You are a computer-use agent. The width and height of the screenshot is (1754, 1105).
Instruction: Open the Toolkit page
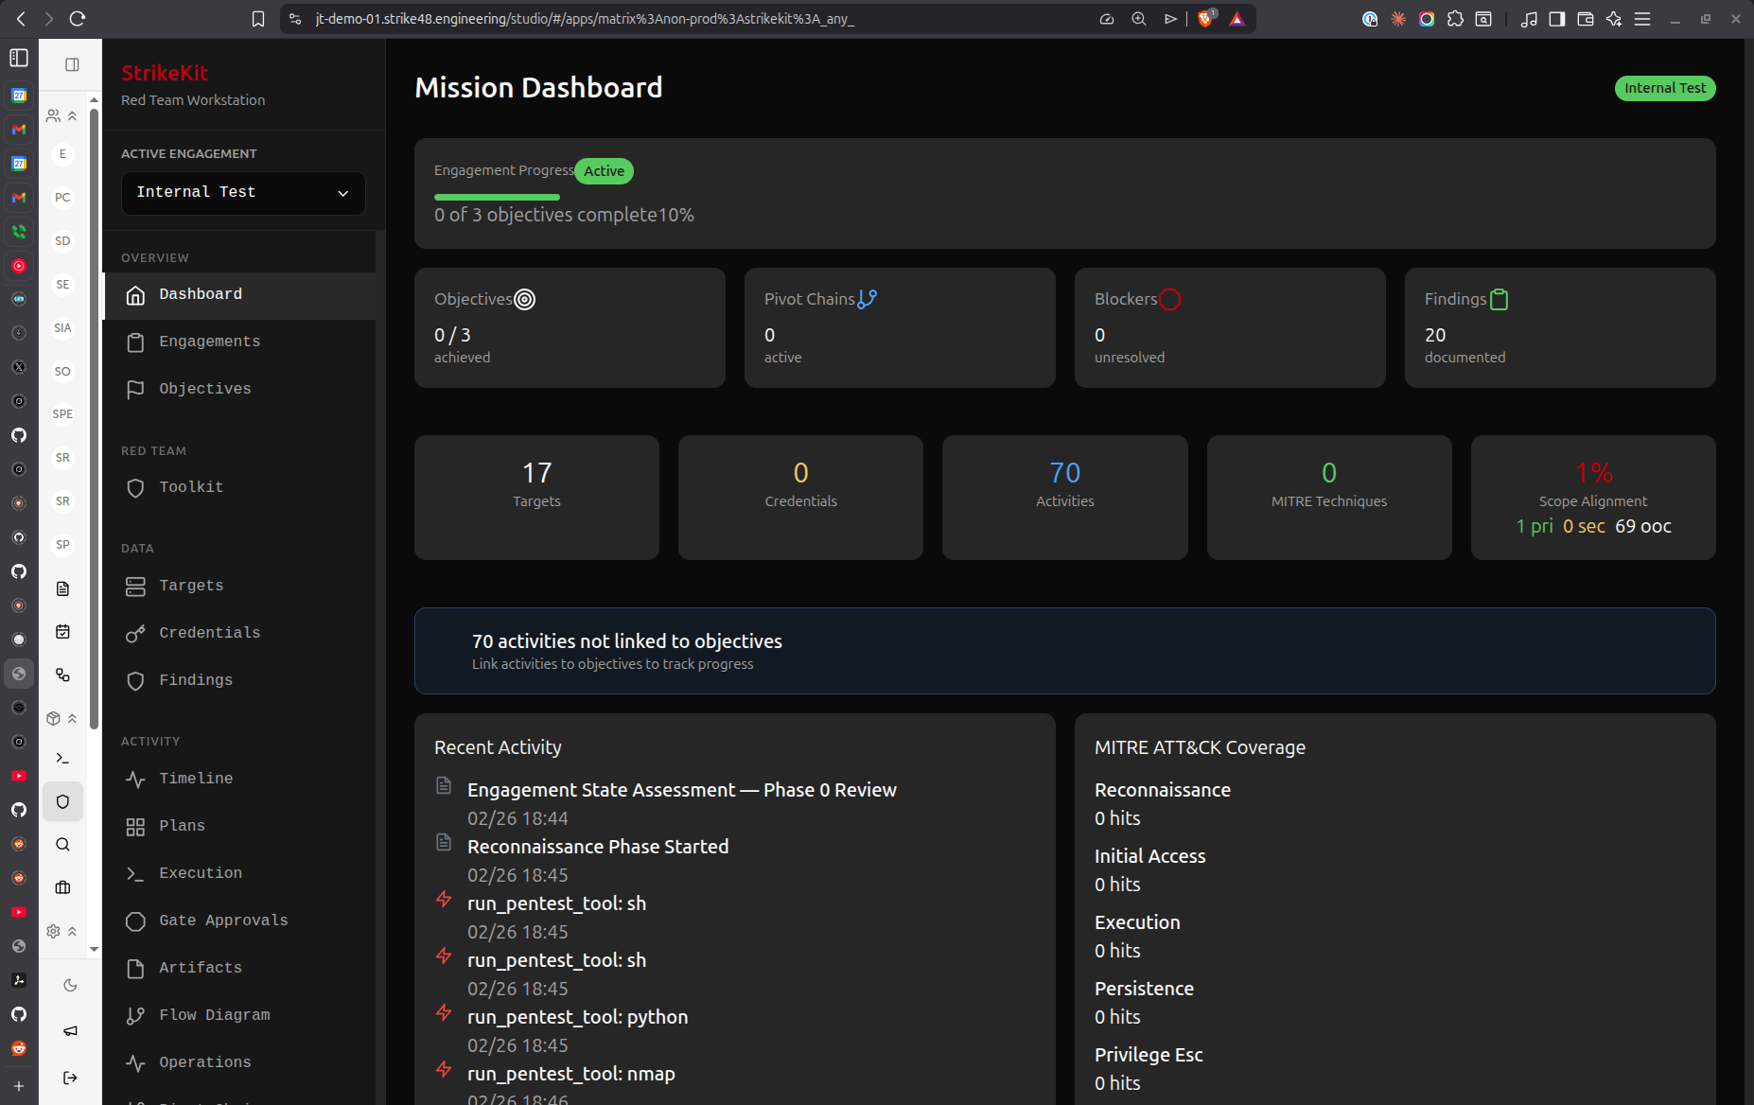tap(238, 488)
